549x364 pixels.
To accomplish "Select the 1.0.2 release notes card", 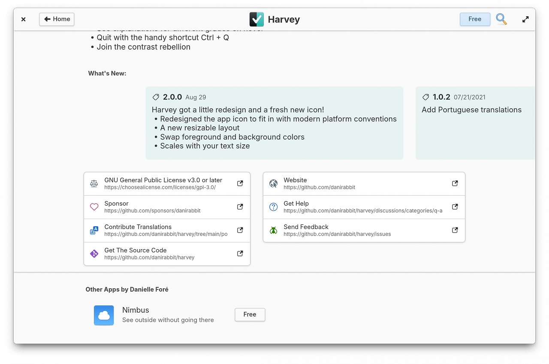I will 475,123.
